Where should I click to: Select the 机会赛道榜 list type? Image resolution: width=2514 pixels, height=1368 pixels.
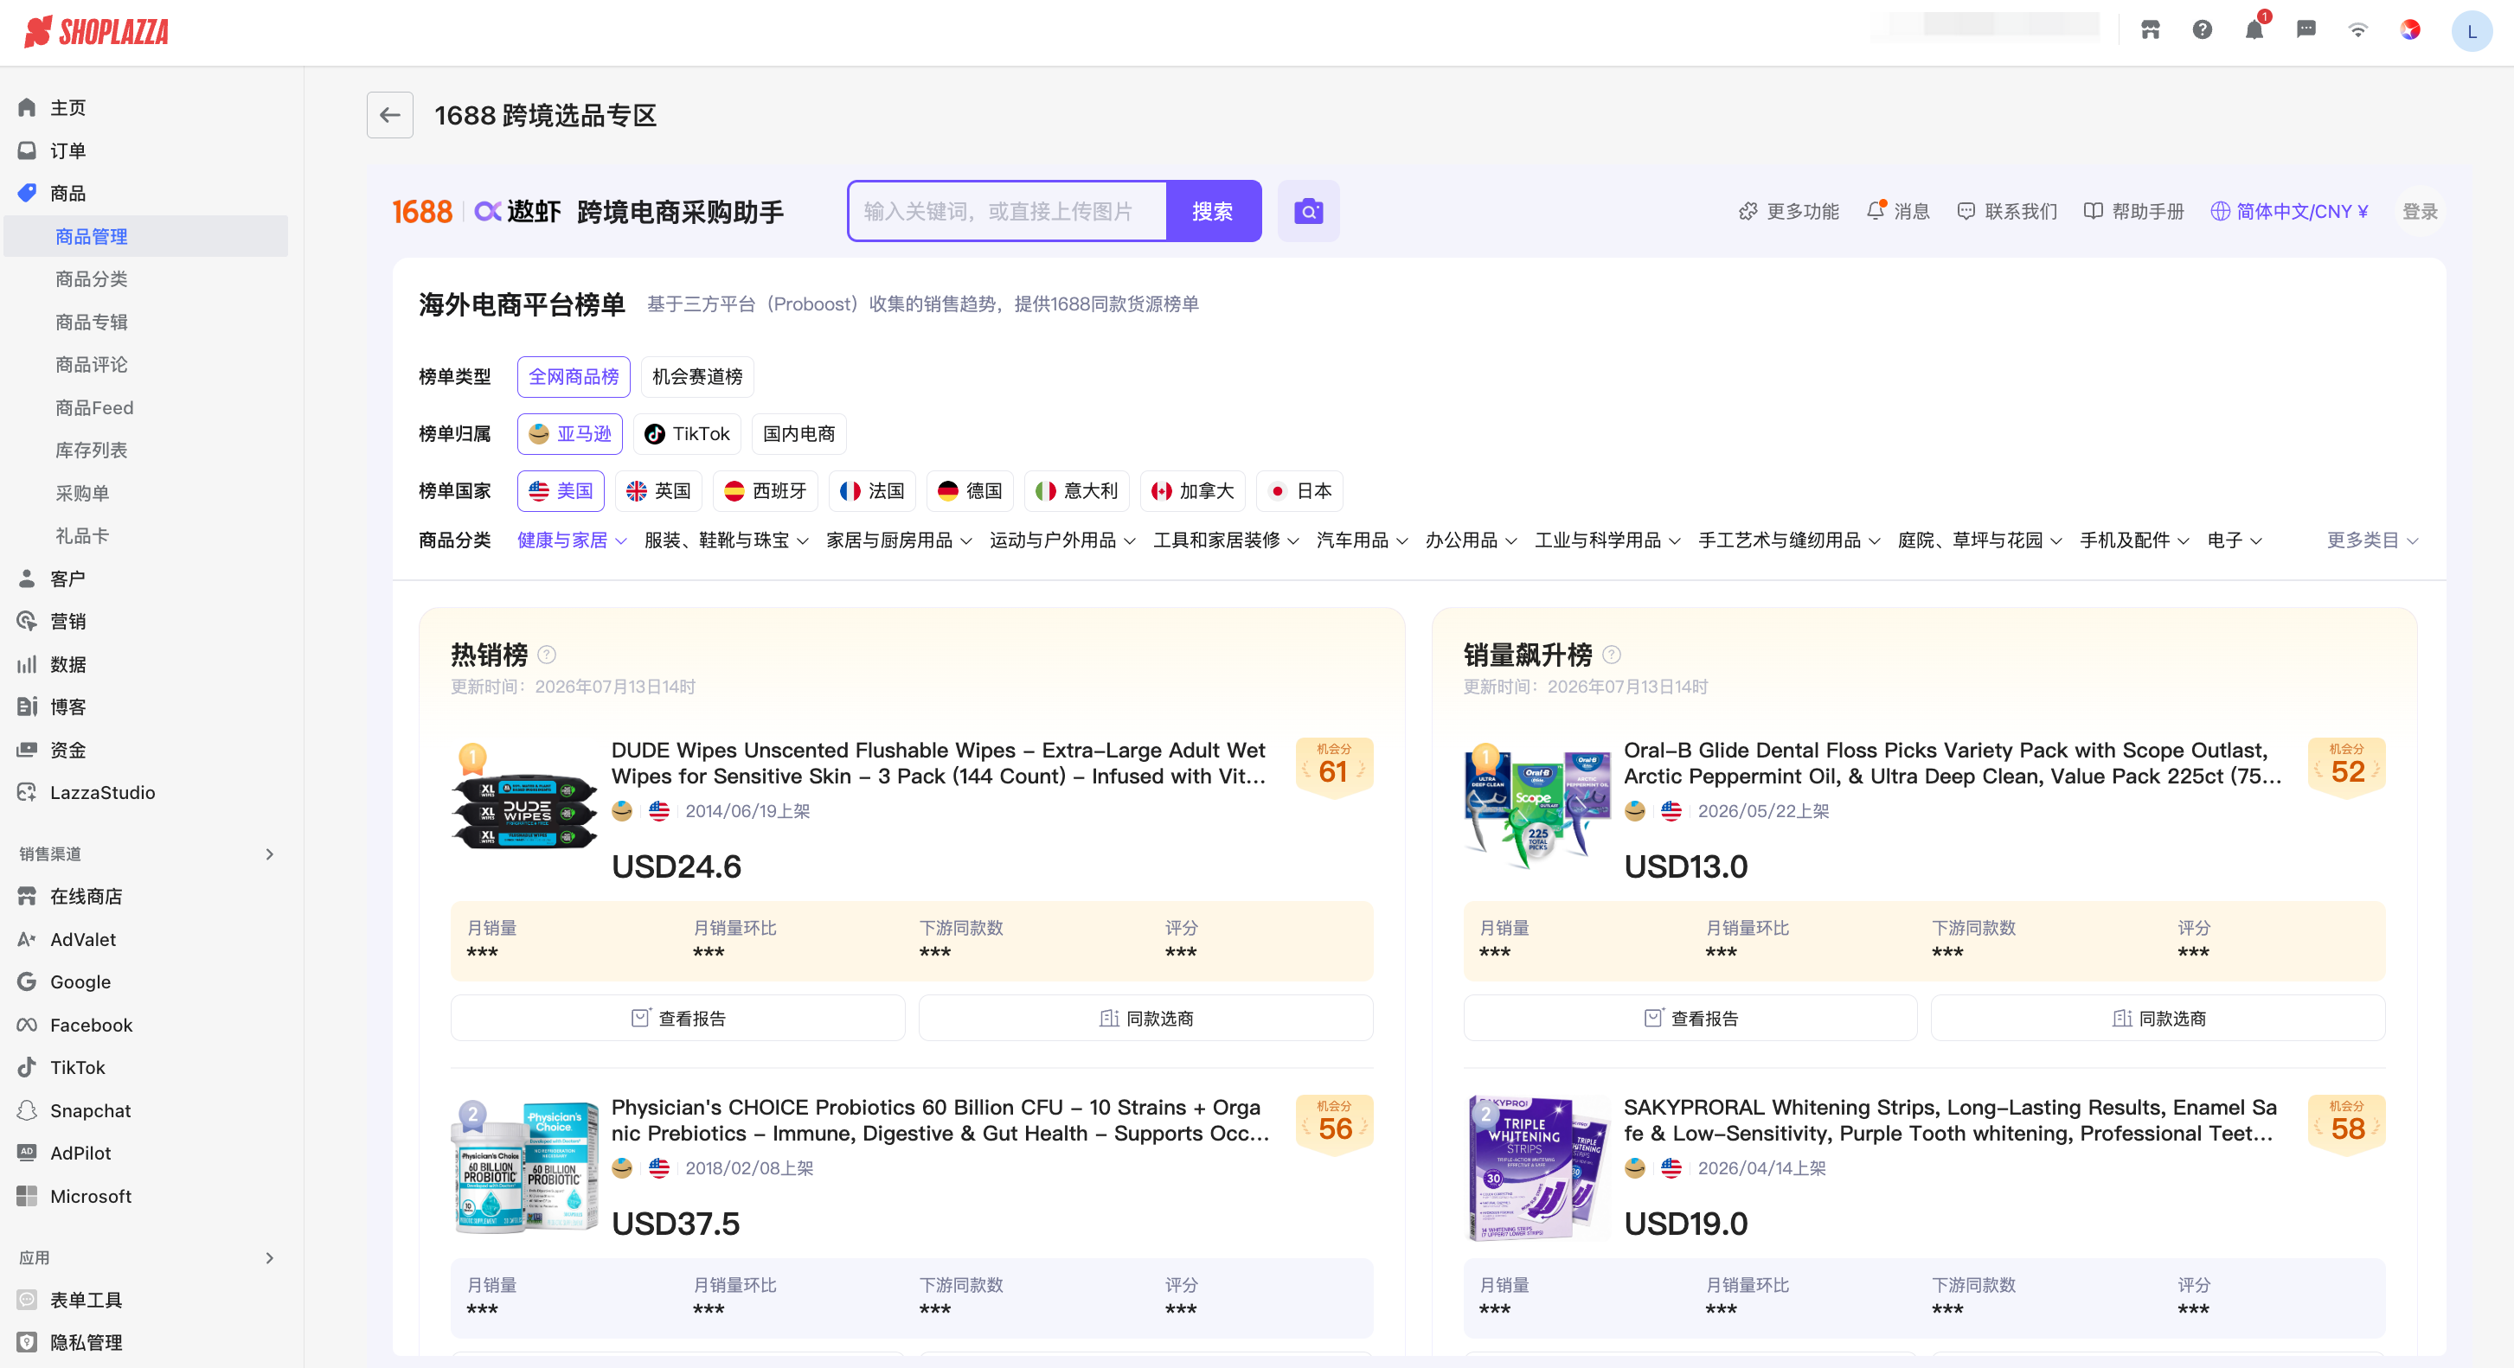696,377
